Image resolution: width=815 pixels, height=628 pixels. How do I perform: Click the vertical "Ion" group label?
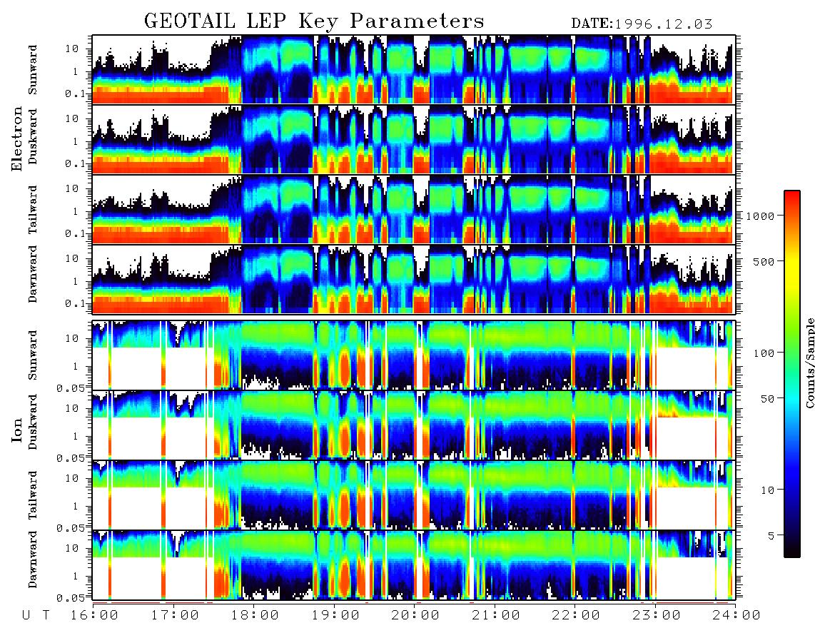[x=17, y=430]
